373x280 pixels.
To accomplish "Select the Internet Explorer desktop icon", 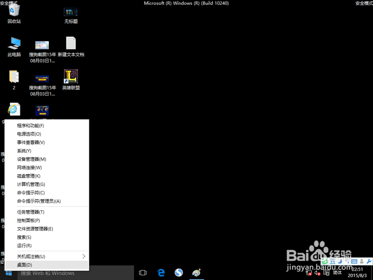I will coord(14,109).
